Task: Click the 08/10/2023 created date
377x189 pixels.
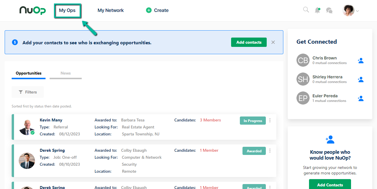Action: 69,164
